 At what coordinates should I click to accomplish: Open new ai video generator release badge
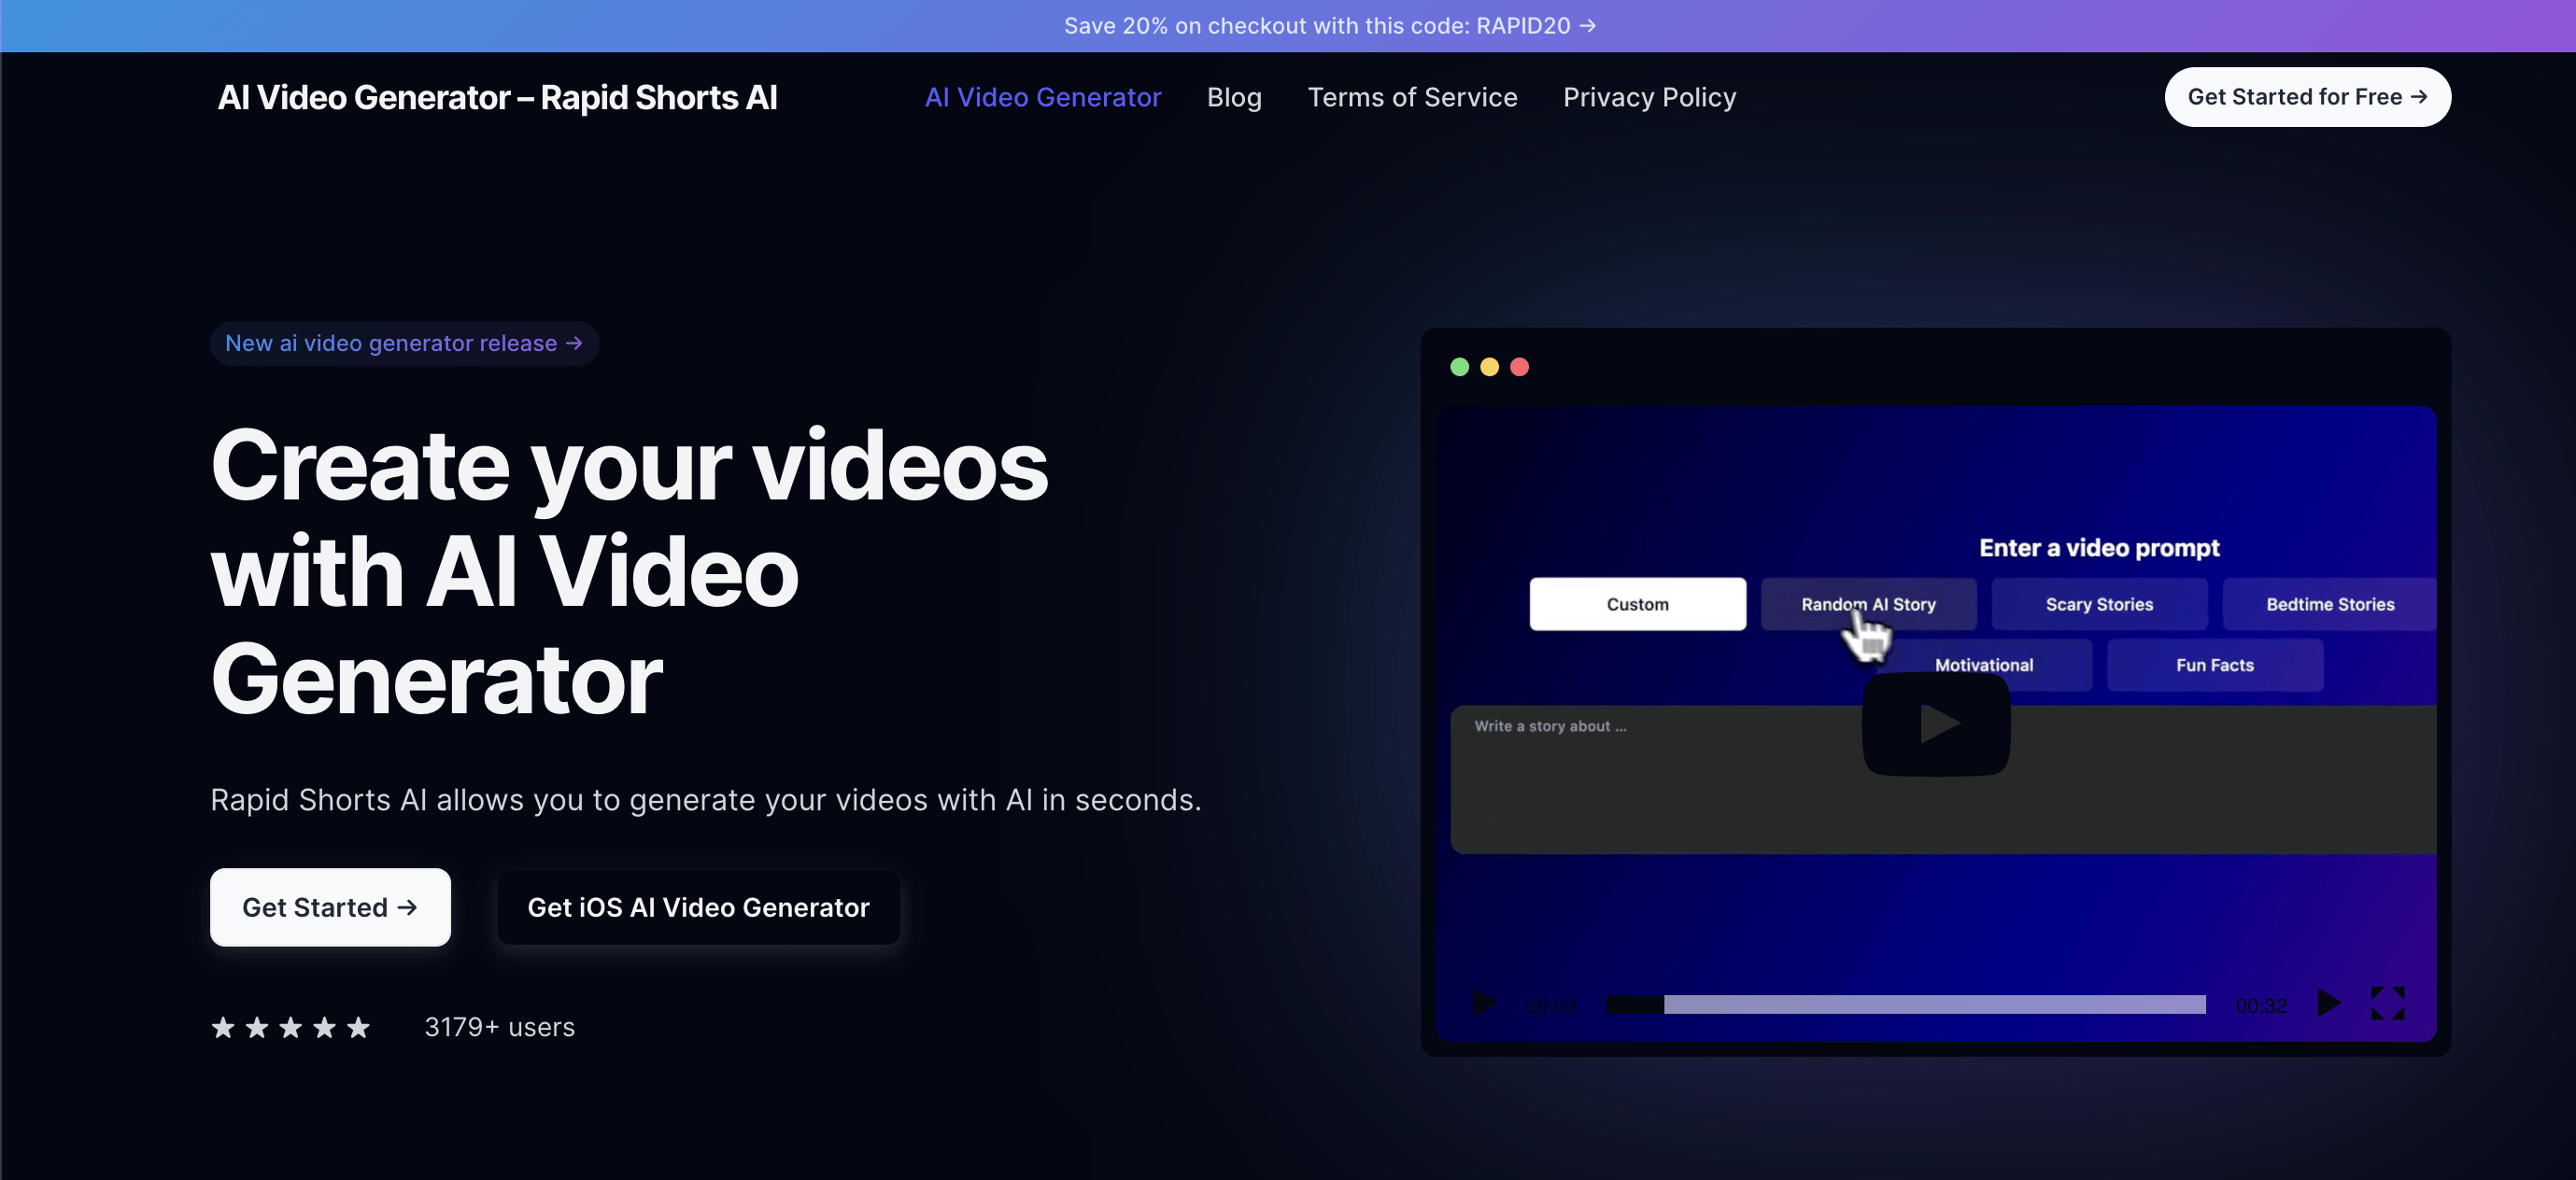click(x=404, y=343)
